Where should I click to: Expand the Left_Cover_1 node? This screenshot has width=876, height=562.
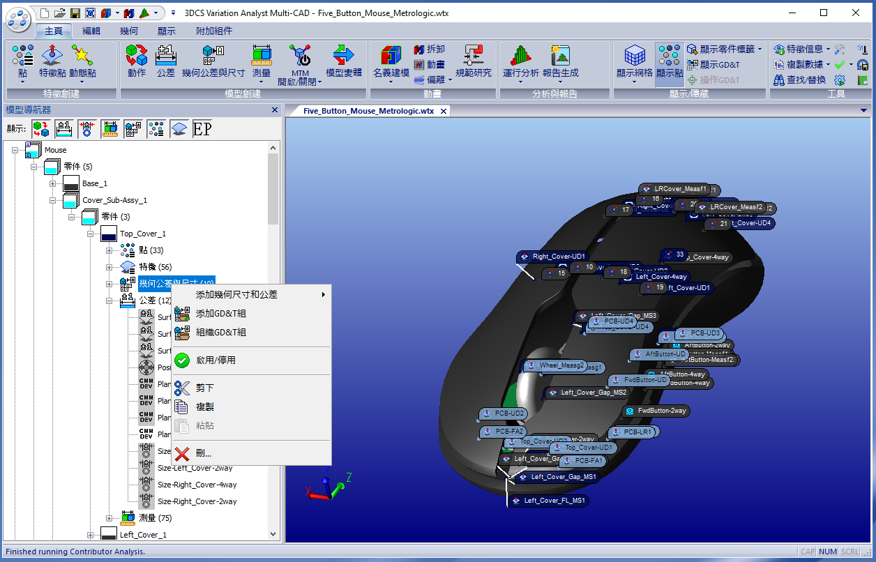pyautogui.click(x=90, y=535)
